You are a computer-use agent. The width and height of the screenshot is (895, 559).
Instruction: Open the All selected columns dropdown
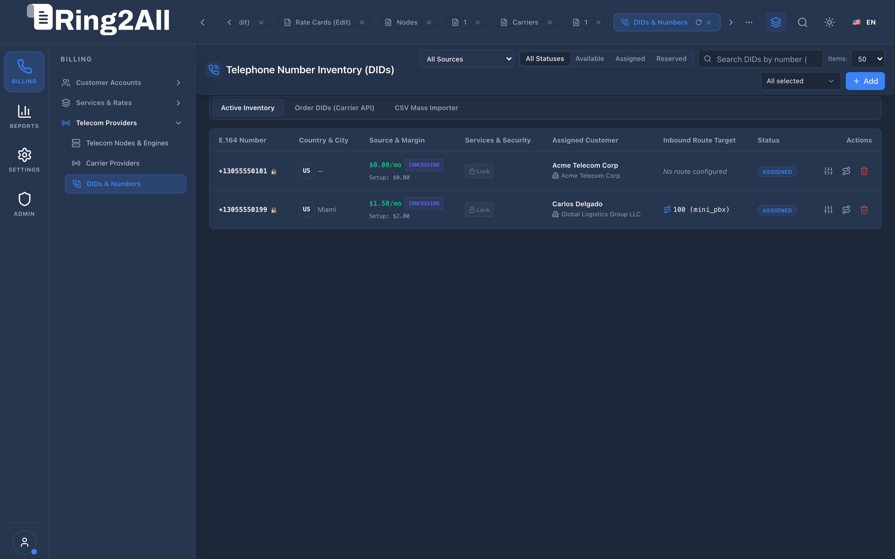[801, 81]
